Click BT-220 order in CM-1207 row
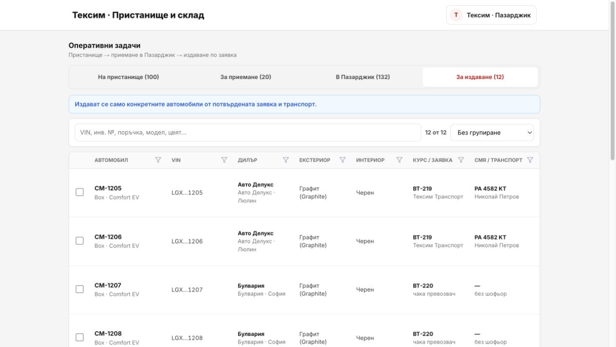The width and height of the screenshot is (616, 347). 423,286
